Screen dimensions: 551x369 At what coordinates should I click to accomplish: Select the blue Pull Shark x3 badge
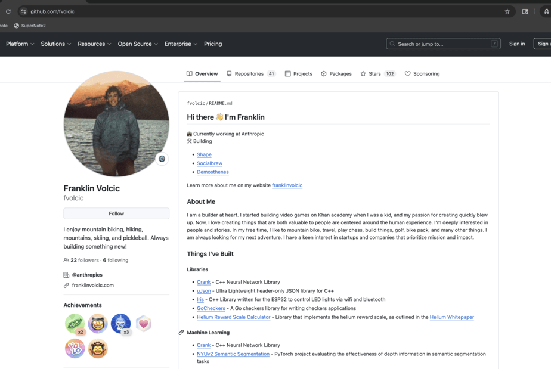point(122,324)
